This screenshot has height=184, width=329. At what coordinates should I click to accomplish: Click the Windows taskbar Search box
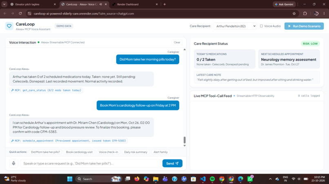tap(99, 179)
